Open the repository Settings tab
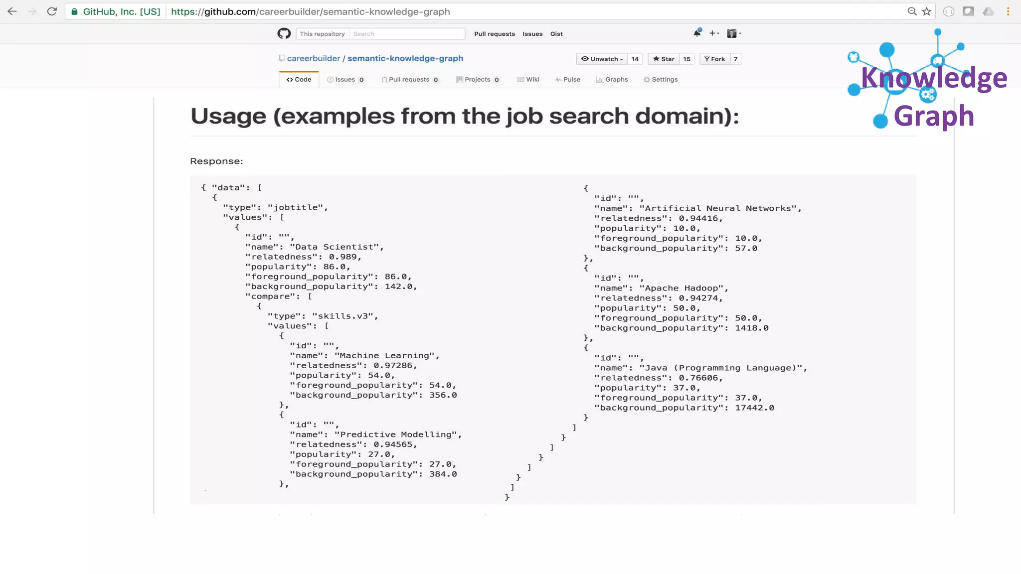The image size is (1021, 574). (661, 79)
